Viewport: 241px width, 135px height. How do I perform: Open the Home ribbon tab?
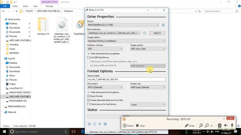(x=15, y=6)
